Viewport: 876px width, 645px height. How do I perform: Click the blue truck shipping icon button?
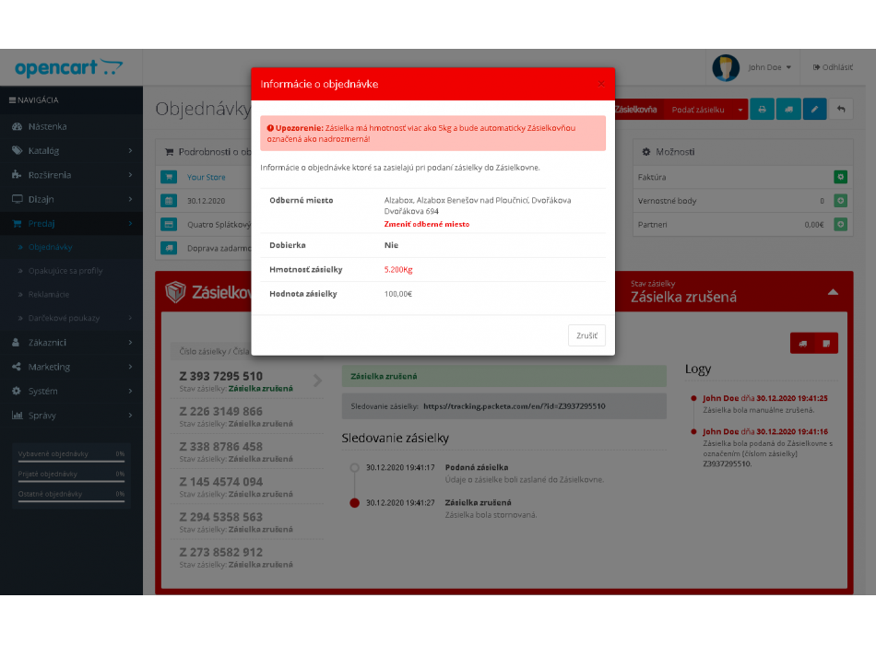(x=788, y=110)
